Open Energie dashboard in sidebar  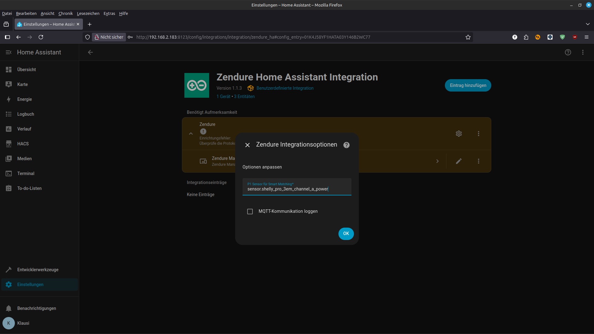(40, 99)
